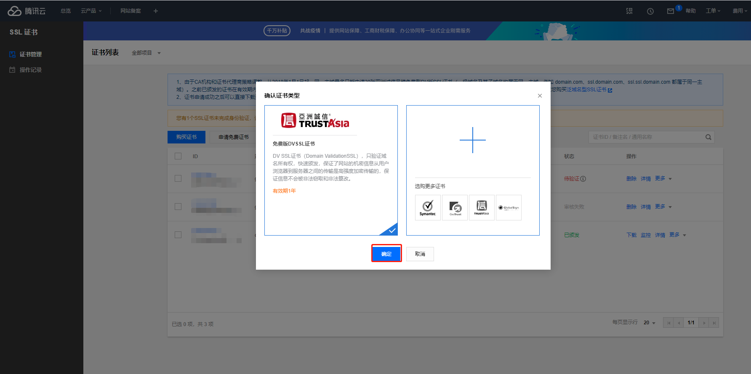Click 详情 in the 待验证 row

click(646, 179)
